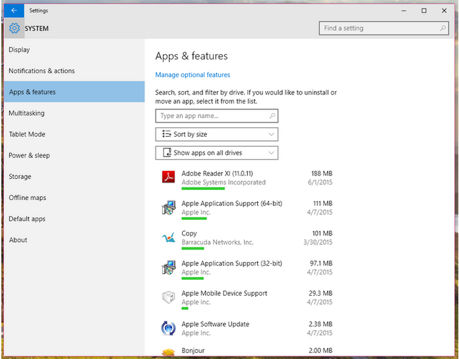Screen dimensions: 459x359
Task: Click the Copy app bird icon
Action: point(169,237)
